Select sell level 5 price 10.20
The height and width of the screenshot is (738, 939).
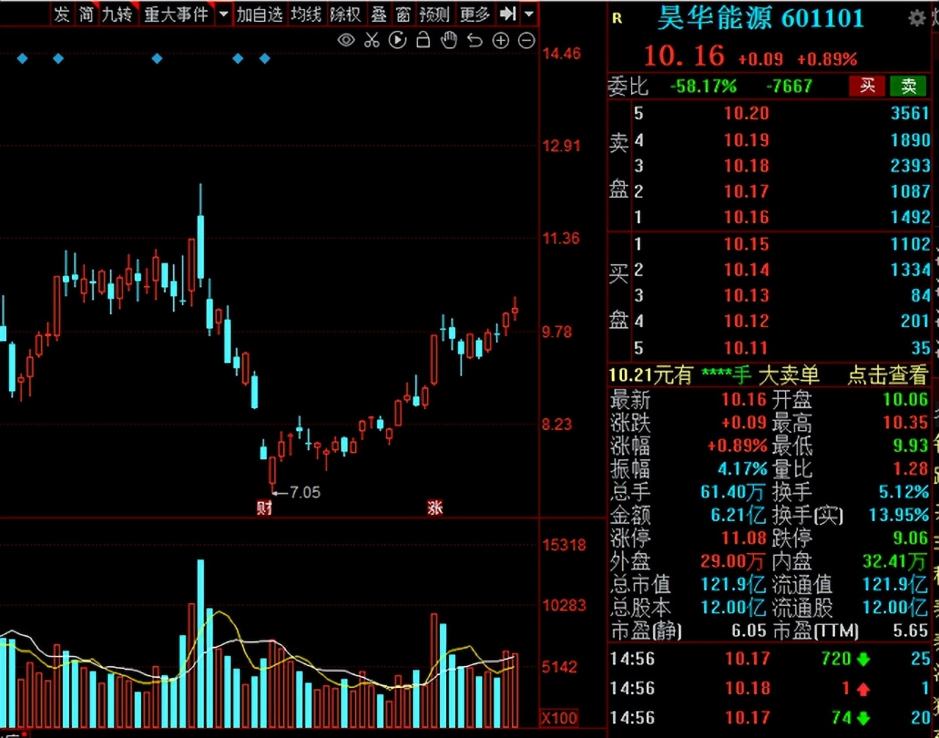(747, 113)
